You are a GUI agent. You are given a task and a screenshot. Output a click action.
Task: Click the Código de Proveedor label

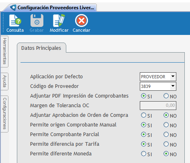54,86
